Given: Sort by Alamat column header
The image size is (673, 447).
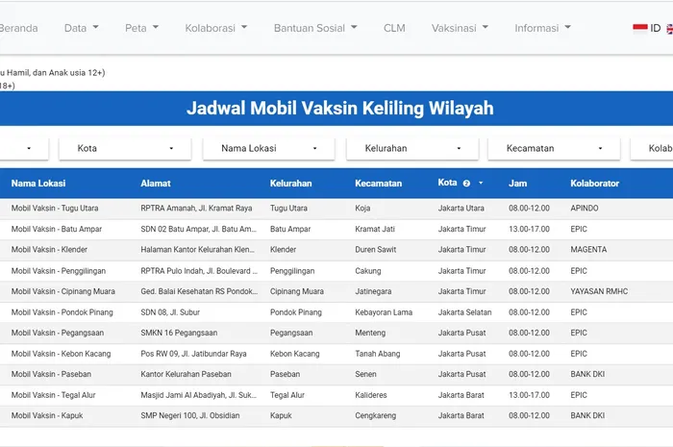Looking at the screenshot, I should pyautogui.click(x=156, y=184).
